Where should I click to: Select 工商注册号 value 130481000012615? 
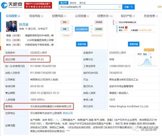pyautogui.click(x=120, y=66)
